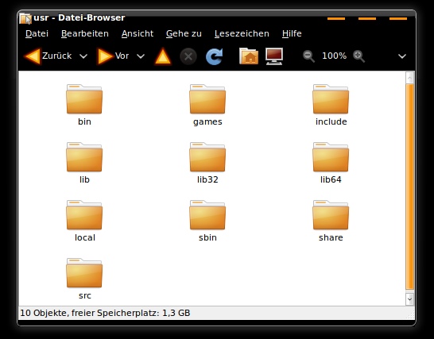
Task: Click the orange vertical scrollbar thumb
Action: point(409,187)
